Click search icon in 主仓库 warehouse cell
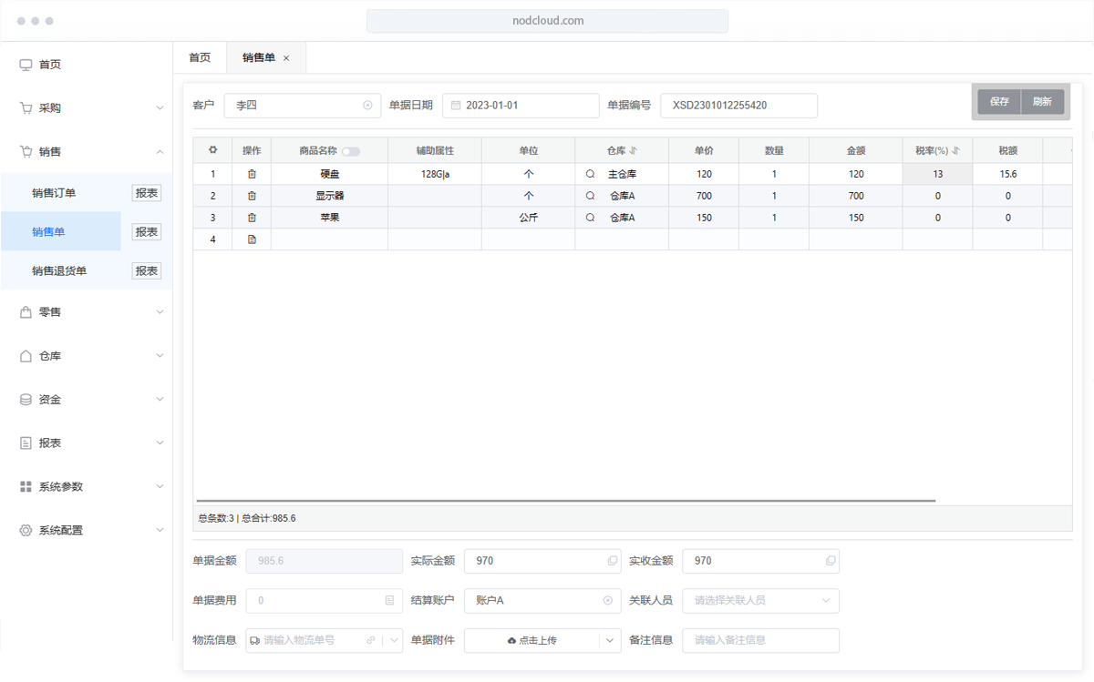Image resolution: width=1094 pixels, height=682 pixels. click(591, 174)
